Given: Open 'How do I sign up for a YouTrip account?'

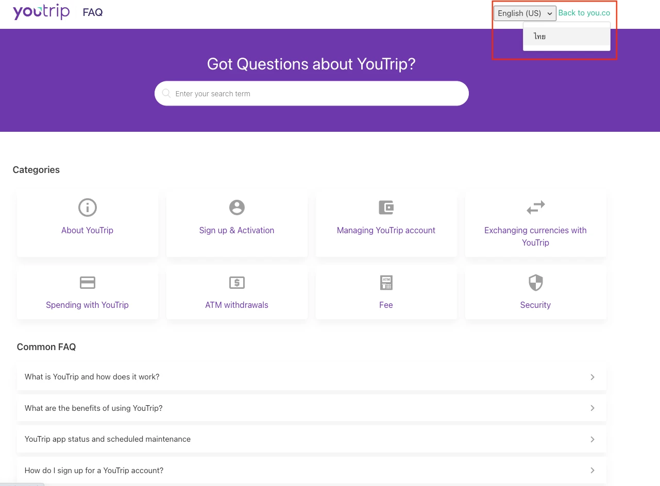Looking at the screenshot, I should [312, 471].
